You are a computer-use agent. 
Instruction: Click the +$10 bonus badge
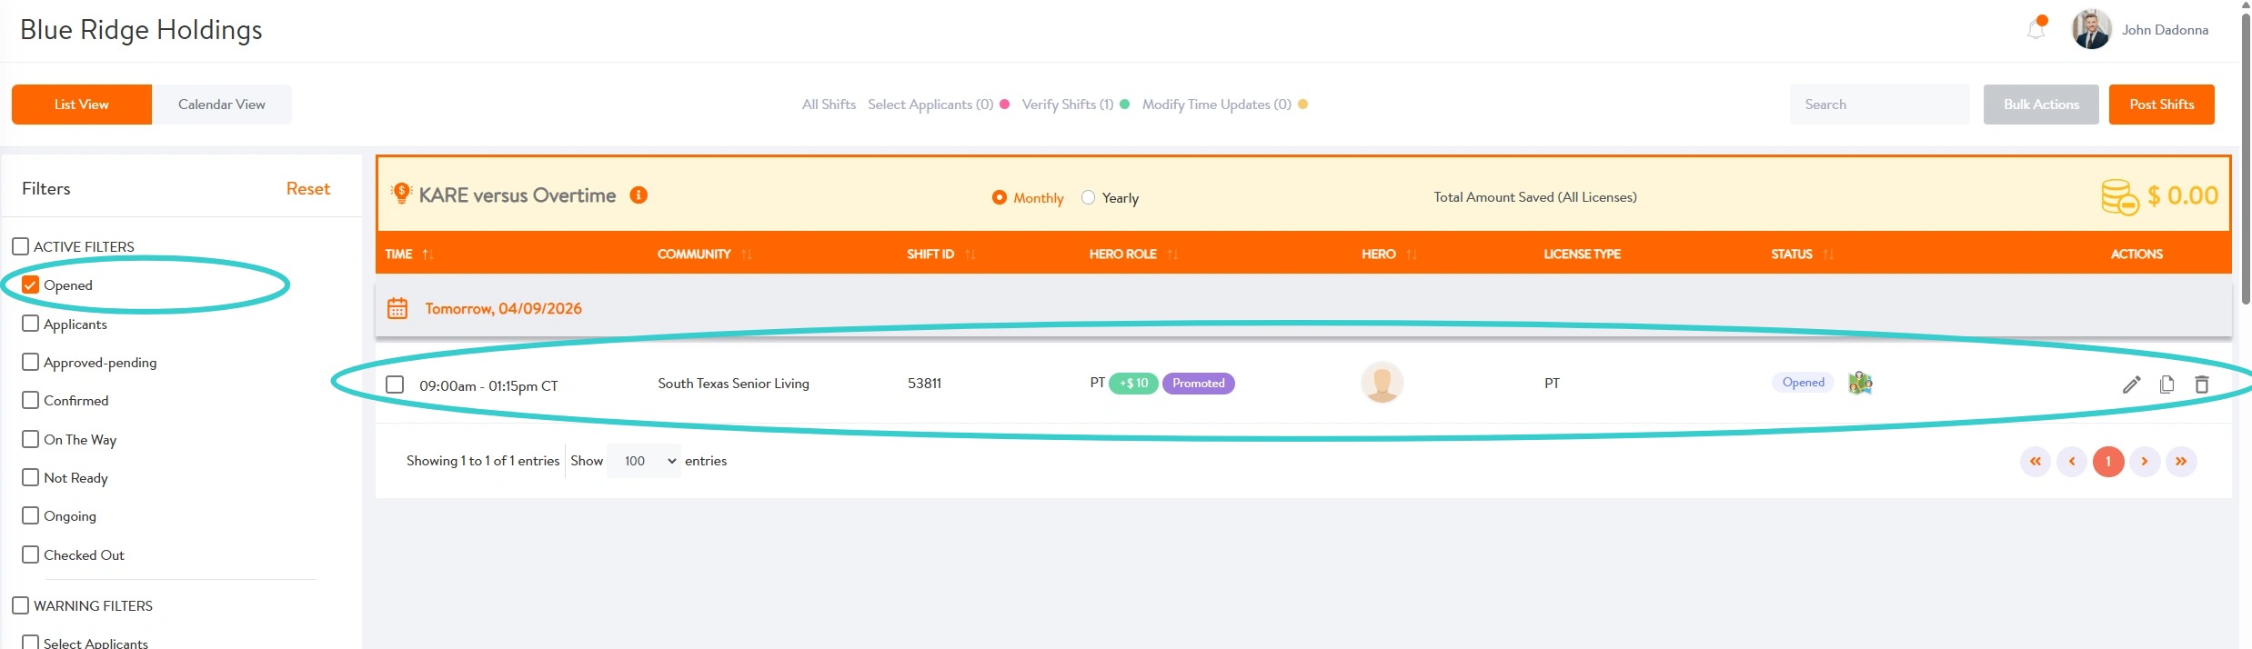(1133, 384)
